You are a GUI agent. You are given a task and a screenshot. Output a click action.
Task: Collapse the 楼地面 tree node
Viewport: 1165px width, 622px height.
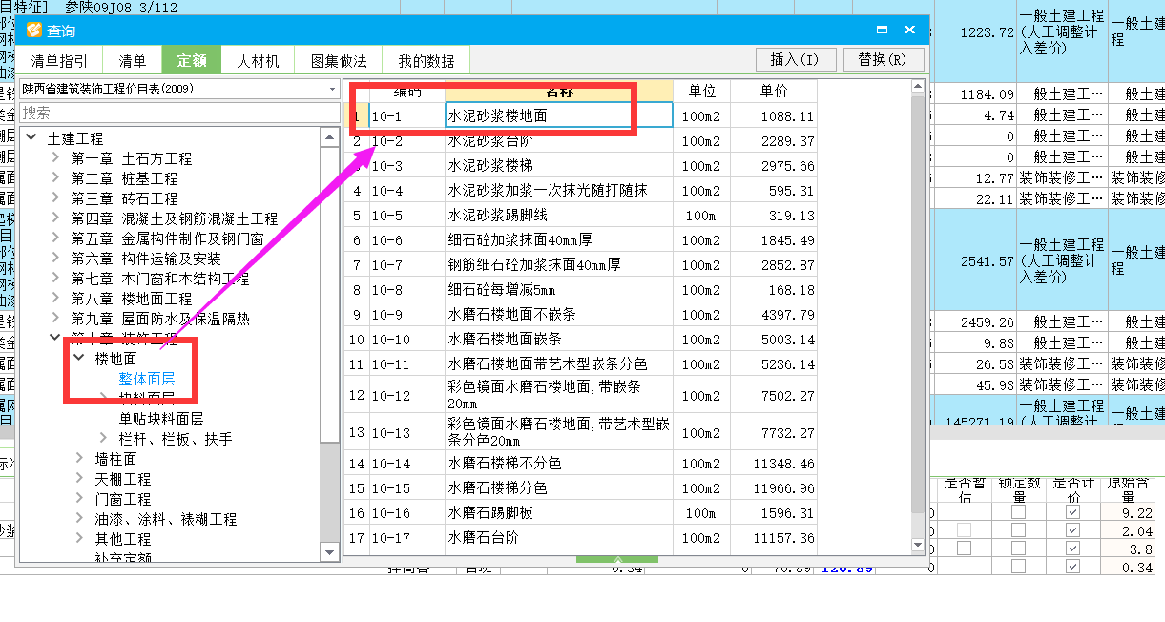point(80,359)
